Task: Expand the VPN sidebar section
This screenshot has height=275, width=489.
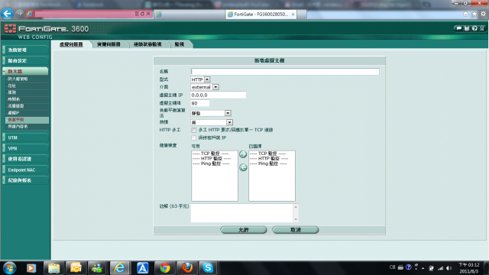Action: (x=25, y=148)
